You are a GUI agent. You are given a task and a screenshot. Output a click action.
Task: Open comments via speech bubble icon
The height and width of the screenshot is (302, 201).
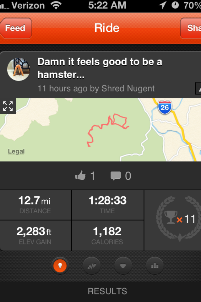[x=116, y=176]
